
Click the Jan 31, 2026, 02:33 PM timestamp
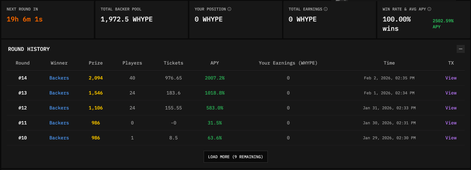389,107
